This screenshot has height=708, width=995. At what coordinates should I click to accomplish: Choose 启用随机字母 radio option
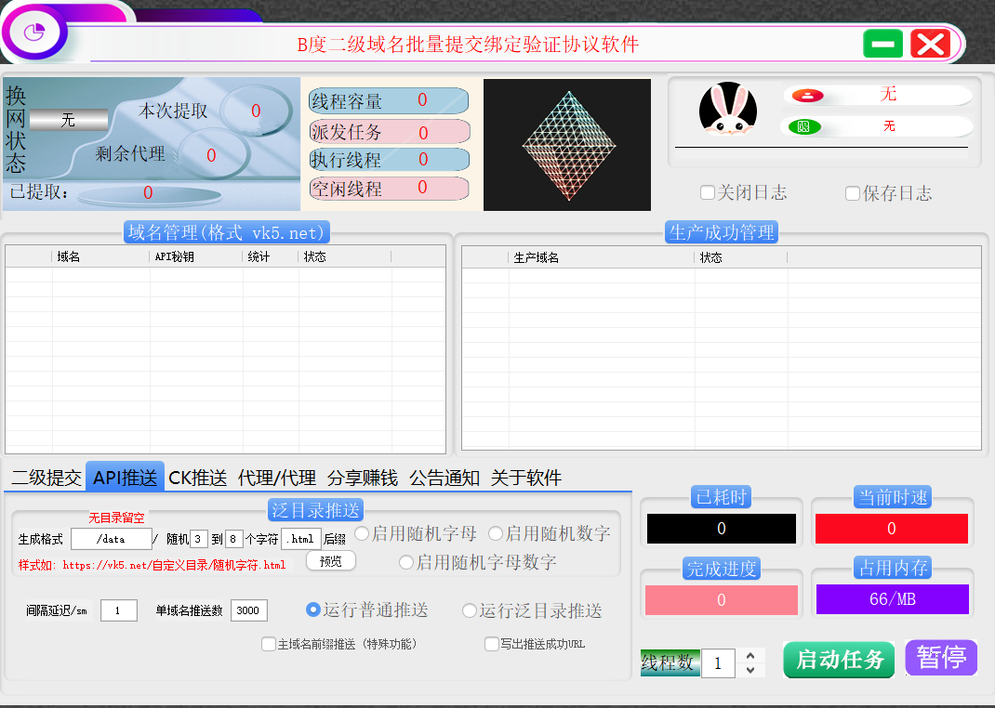tap(362, 533)
